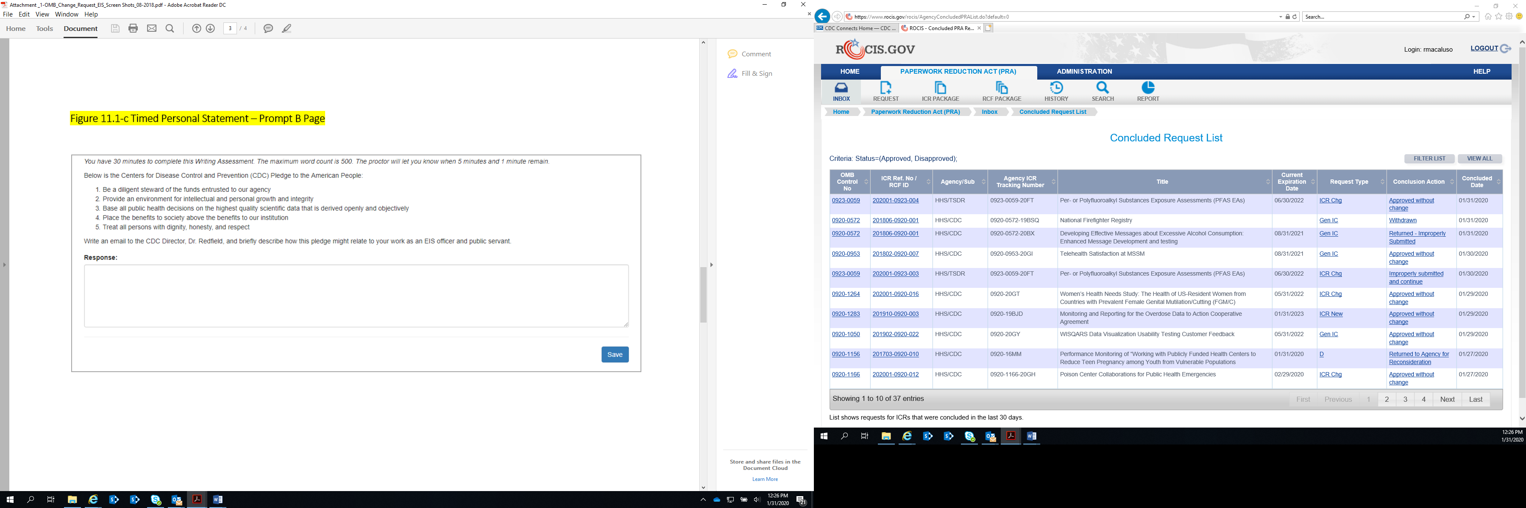Click the PDF vertical scrollbar thumb
Image resolution: width=1526 pixels, height=508 pixels.
coord(703,295)
